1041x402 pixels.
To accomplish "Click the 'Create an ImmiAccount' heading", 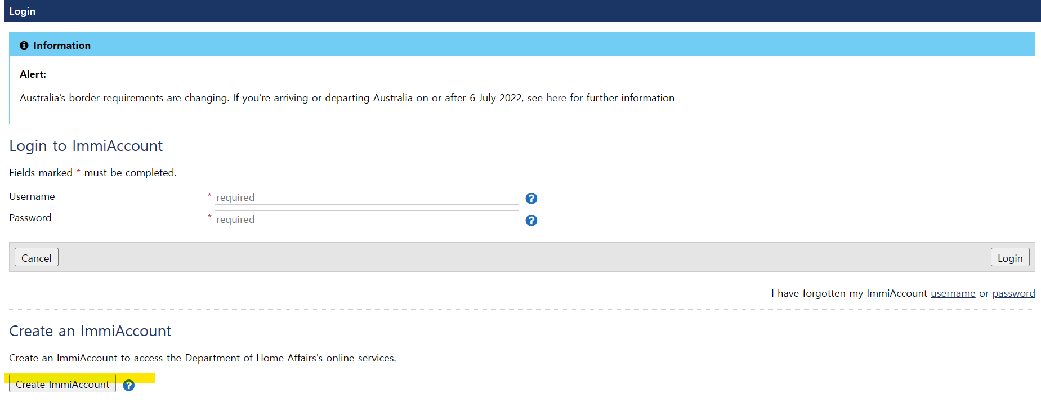I will click(90, 331).
